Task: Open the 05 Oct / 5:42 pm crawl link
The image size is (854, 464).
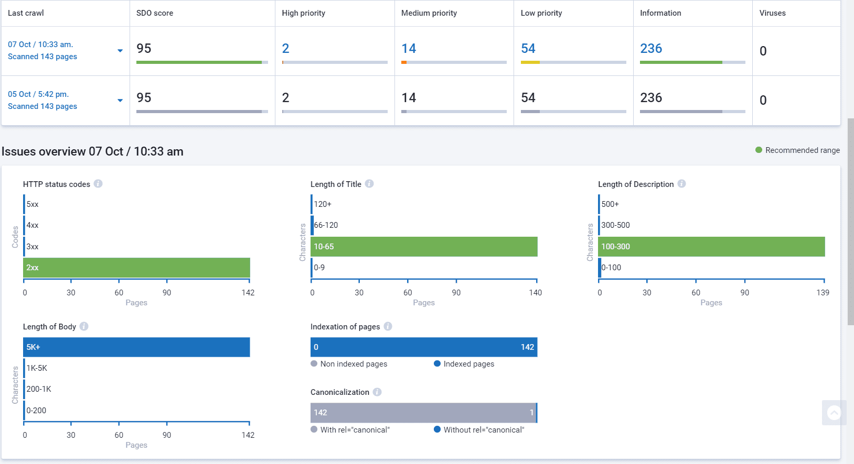Action: coord(38,94)
